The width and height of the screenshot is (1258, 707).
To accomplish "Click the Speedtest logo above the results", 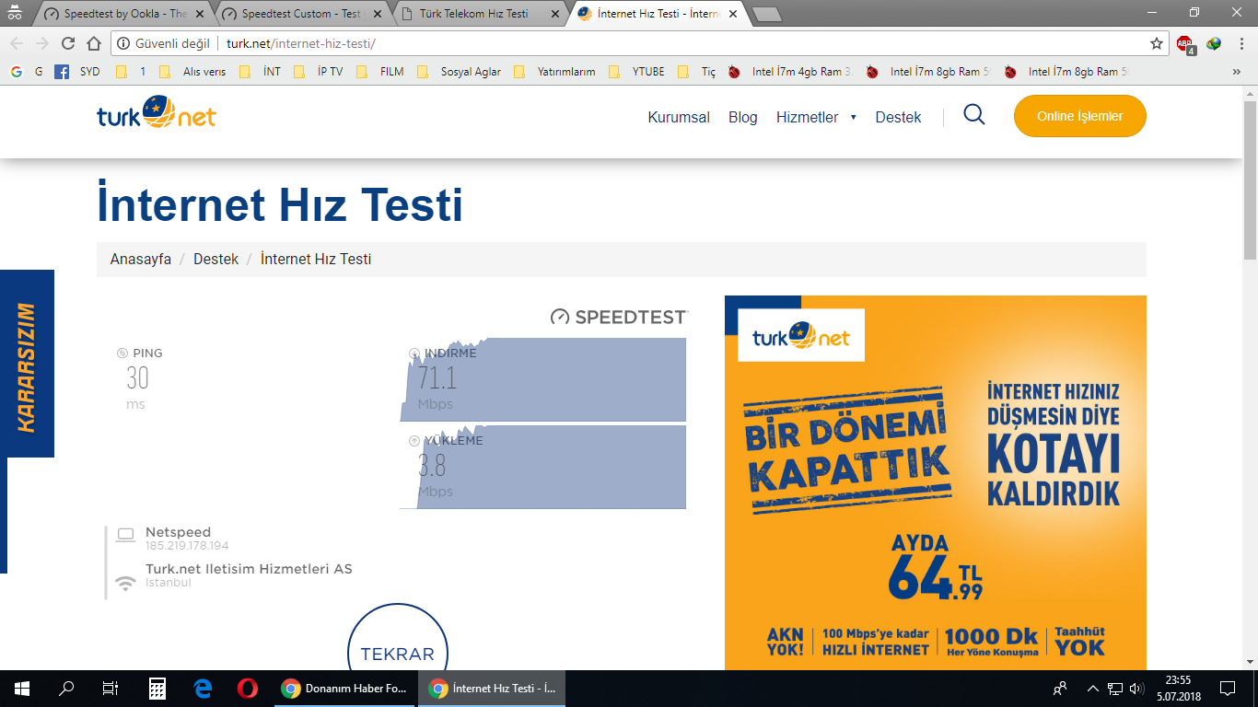I will (x=619, y=317).
